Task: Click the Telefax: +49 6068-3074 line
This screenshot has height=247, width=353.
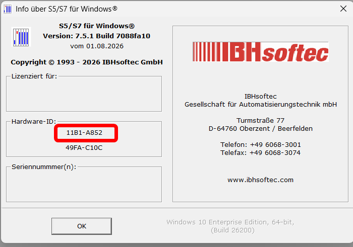Action: (261, 153)
